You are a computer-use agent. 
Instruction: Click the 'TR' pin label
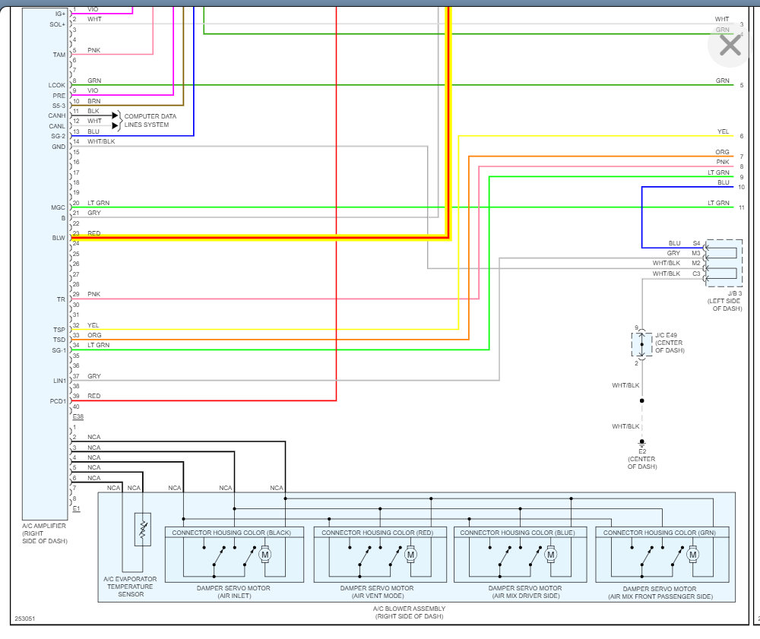coord(61,299)
